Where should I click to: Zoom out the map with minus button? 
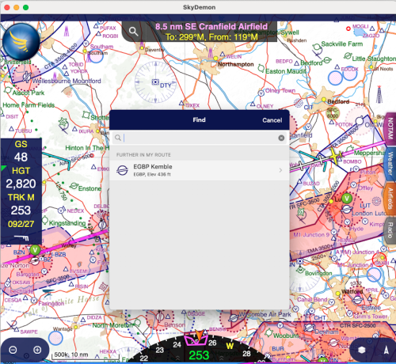pos(13,350)
